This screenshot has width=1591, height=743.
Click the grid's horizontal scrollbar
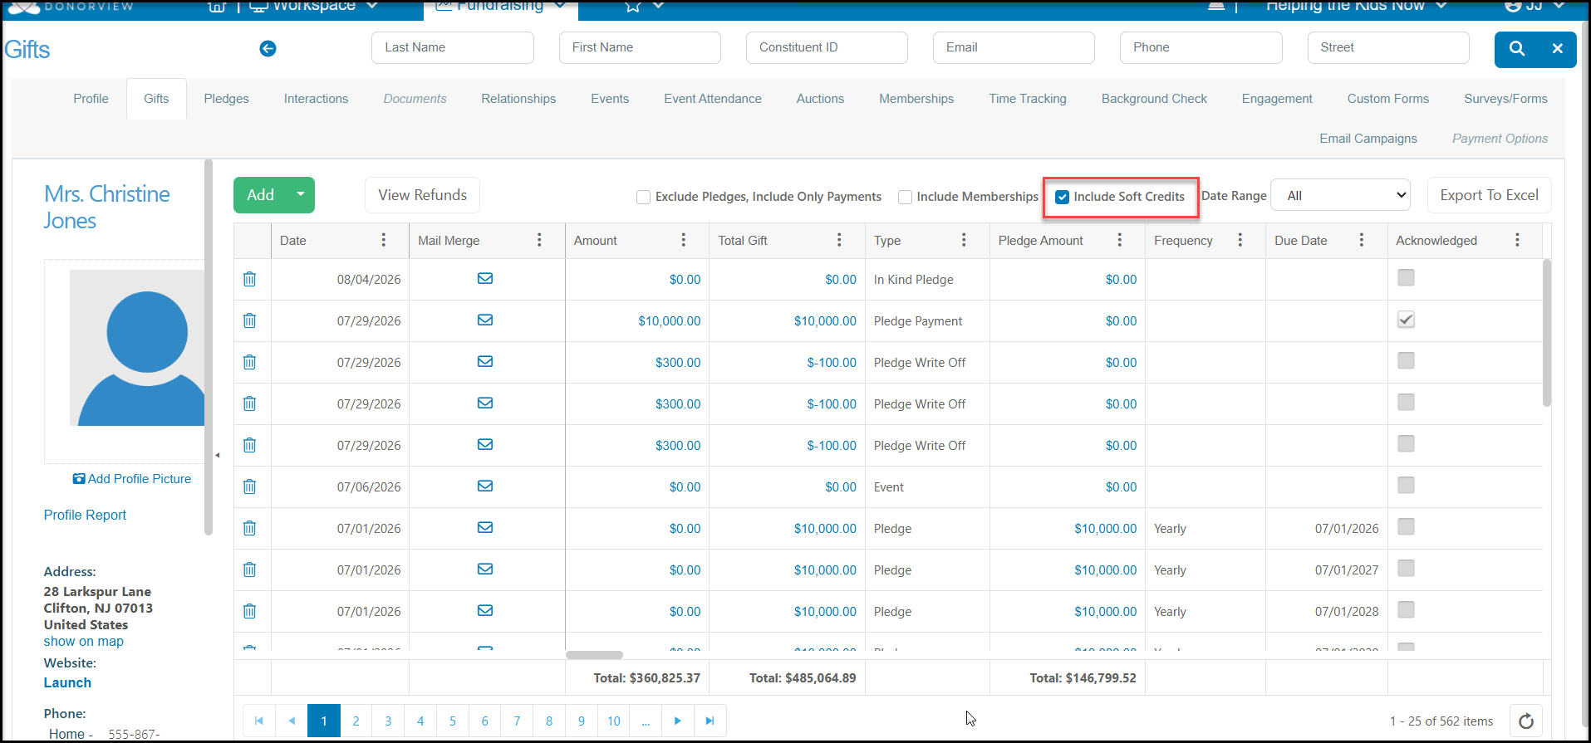pyautogui.click(x=594, y=655)
